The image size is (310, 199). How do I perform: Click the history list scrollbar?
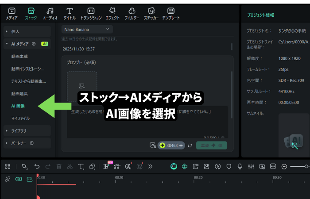(x=232, y=46)
